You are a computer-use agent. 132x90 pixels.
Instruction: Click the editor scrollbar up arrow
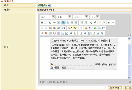tap(129, 38)
